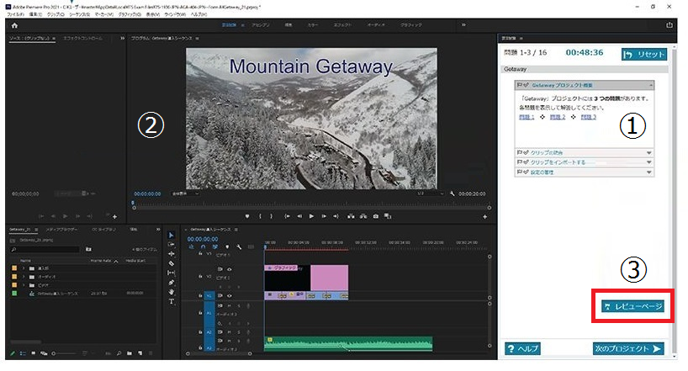This screenshot has height=371, width=688.
Task: Toggle V1 track output eye icon
Action: (x=230, y=296)
